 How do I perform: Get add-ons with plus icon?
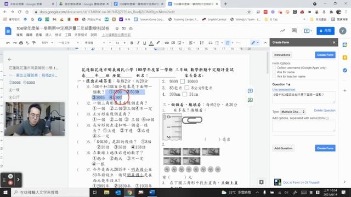[345, 90]
